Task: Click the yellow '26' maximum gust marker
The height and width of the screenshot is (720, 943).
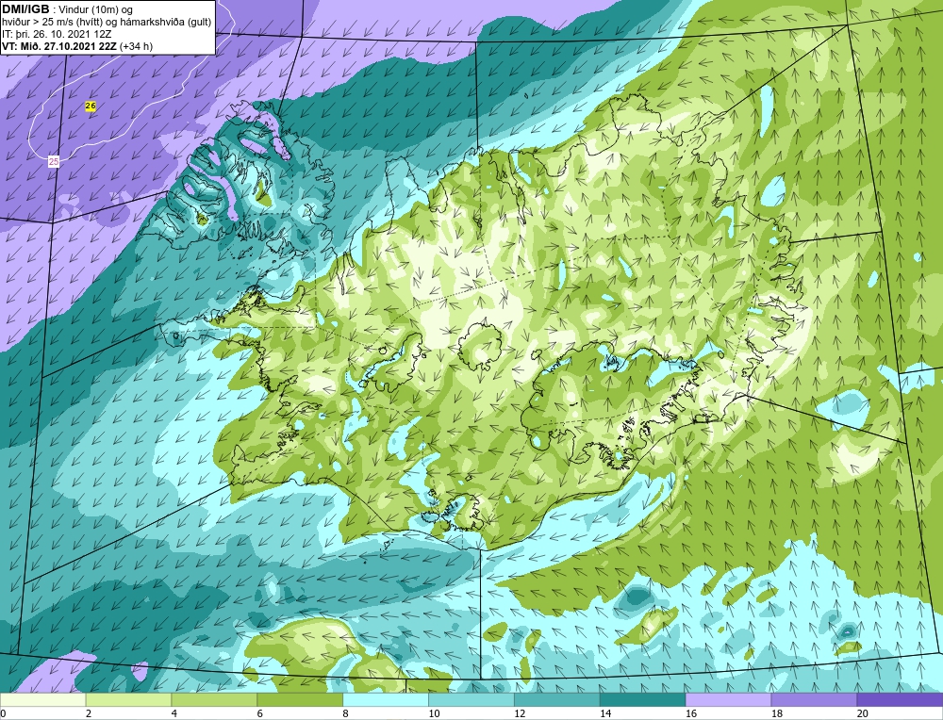Action: point(91,106)
